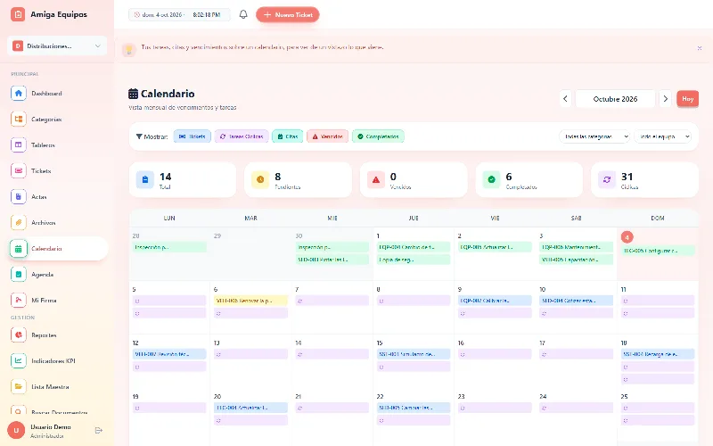This screenshot has height=446, width=713.
Task: Toggle the Citas filter chip
Action: [x=287, y=136]
